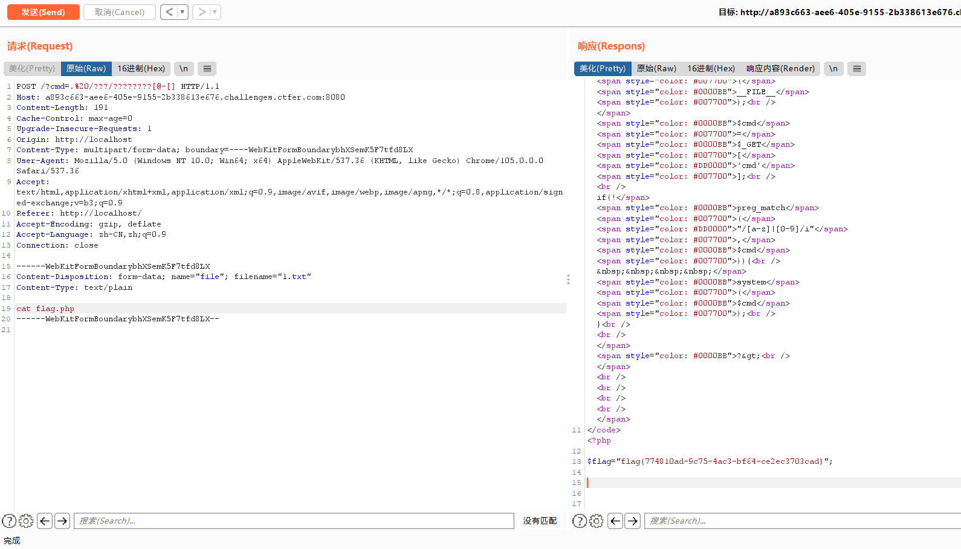Open history dropdown next to forward arrow
The width and height of the screenshot is (961, 549).
(x=215, y=12)
